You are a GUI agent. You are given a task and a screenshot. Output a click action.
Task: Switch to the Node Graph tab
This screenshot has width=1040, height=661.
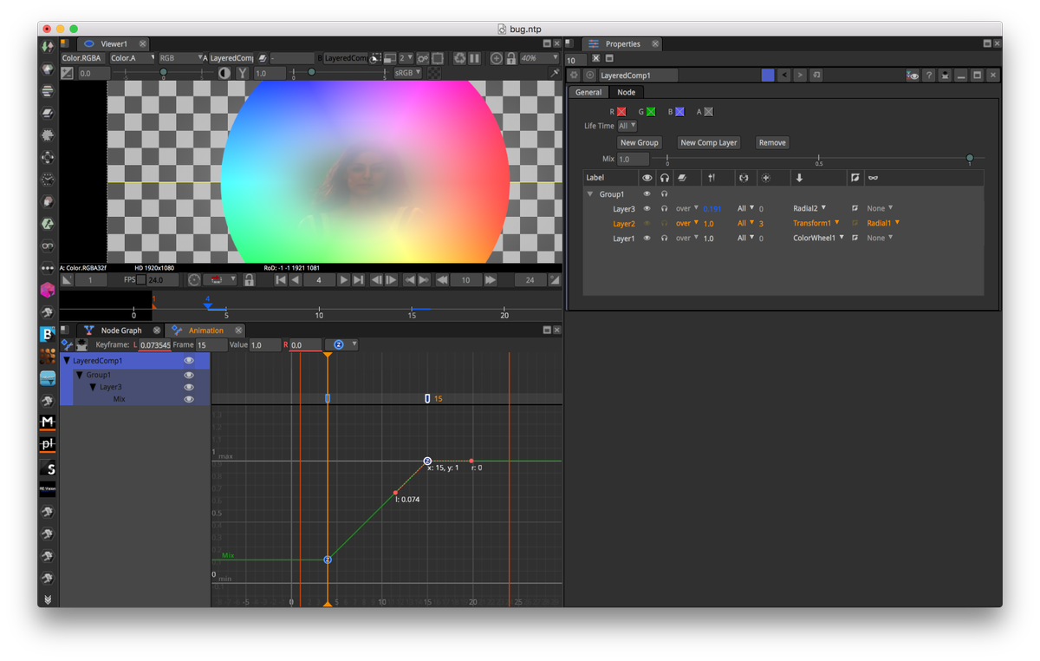(x=120, y=330)
